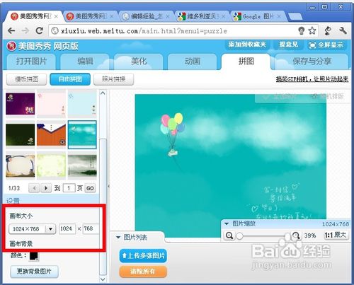Select 照片拼接 mode button
This screenshot has width=354, height=285.
point(113,79)
